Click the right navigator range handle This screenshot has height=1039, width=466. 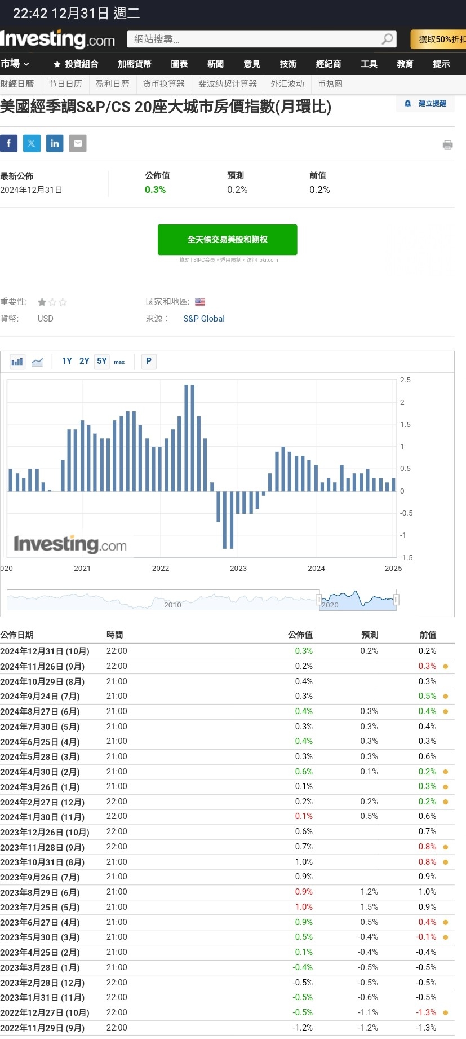point(397,599)
